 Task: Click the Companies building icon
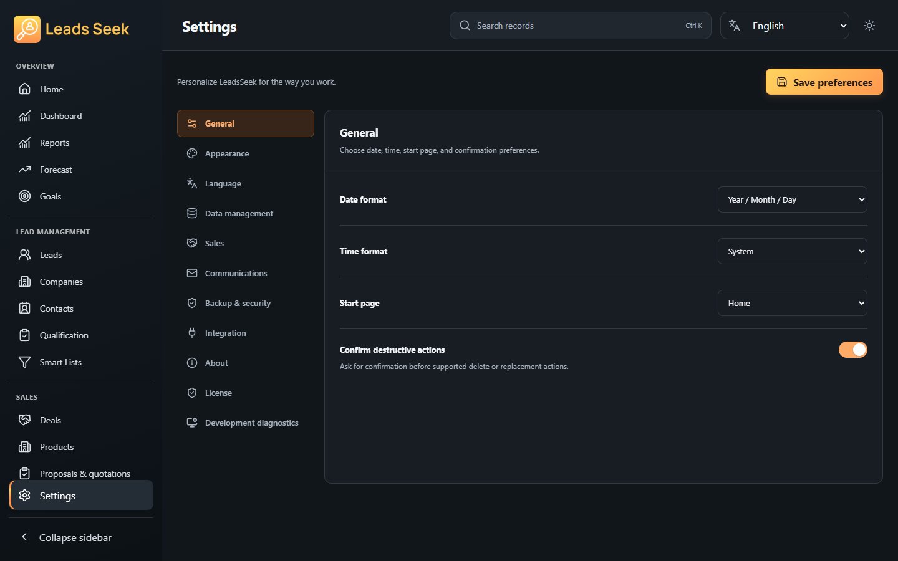(x=24, y=282)
